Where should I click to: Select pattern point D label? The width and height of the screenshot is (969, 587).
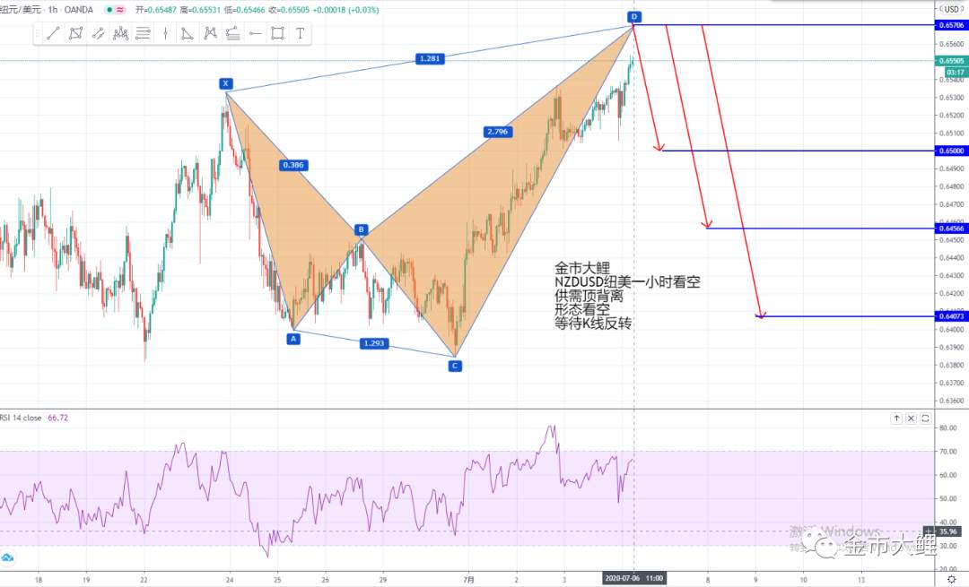tap(634, 17)
